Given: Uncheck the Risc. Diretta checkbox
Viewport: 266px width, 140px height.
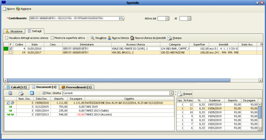Looking at the screenshot, I should click(44, 93).
